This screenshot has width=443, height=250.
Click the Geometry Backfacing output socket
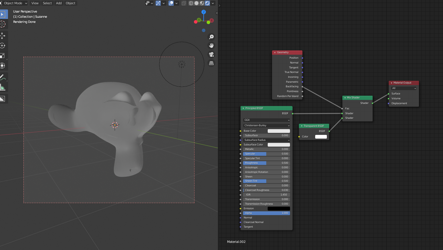pyautogui.click(x=302, y=86)
